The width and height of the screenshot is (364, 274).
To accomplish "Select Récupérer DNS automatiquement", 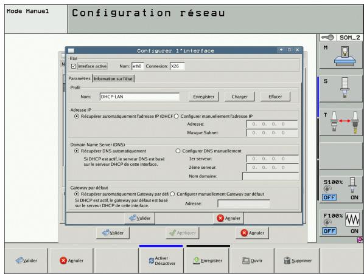I will click(77, 151).
